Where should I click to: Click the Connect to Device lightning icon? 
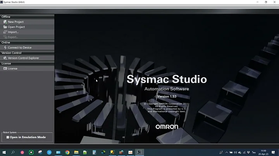point(5,47)
